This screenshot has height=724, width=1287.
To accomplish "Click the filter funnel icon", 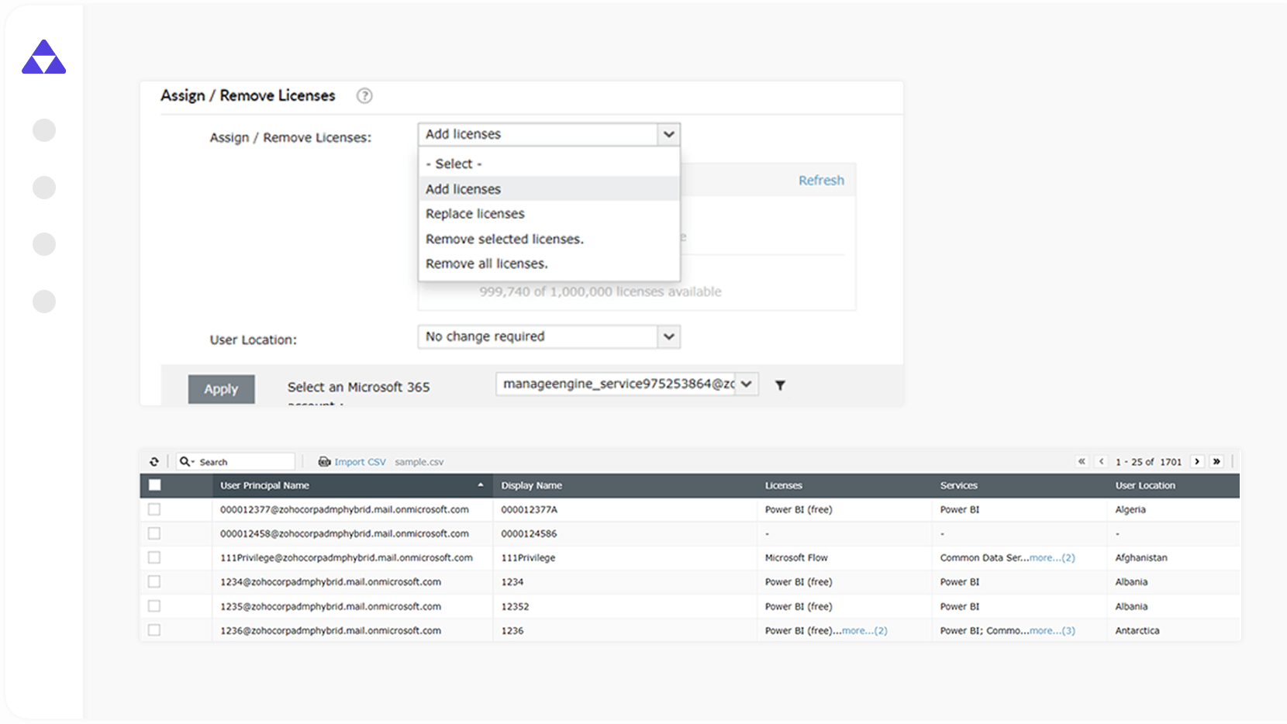I will click(x=780, y=385).
